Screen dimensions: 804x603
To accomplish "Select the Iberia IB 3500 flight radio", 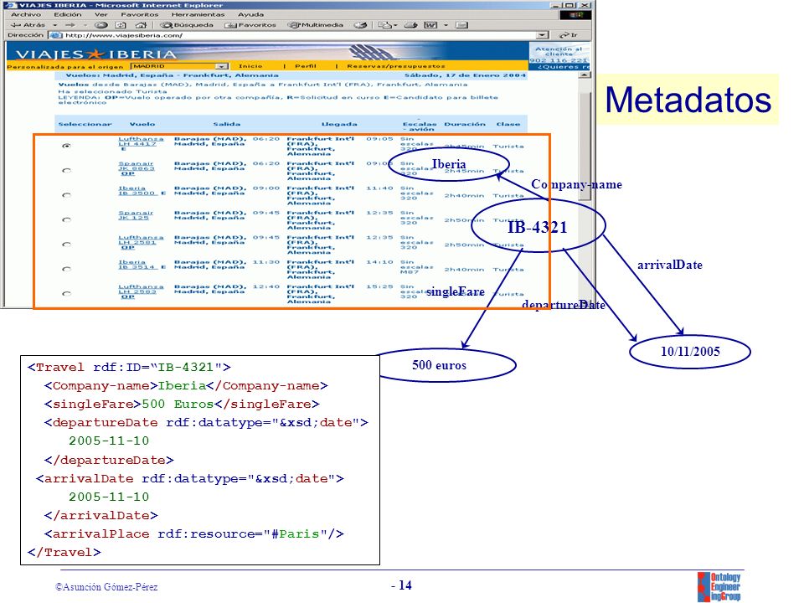I will point(66,195).
